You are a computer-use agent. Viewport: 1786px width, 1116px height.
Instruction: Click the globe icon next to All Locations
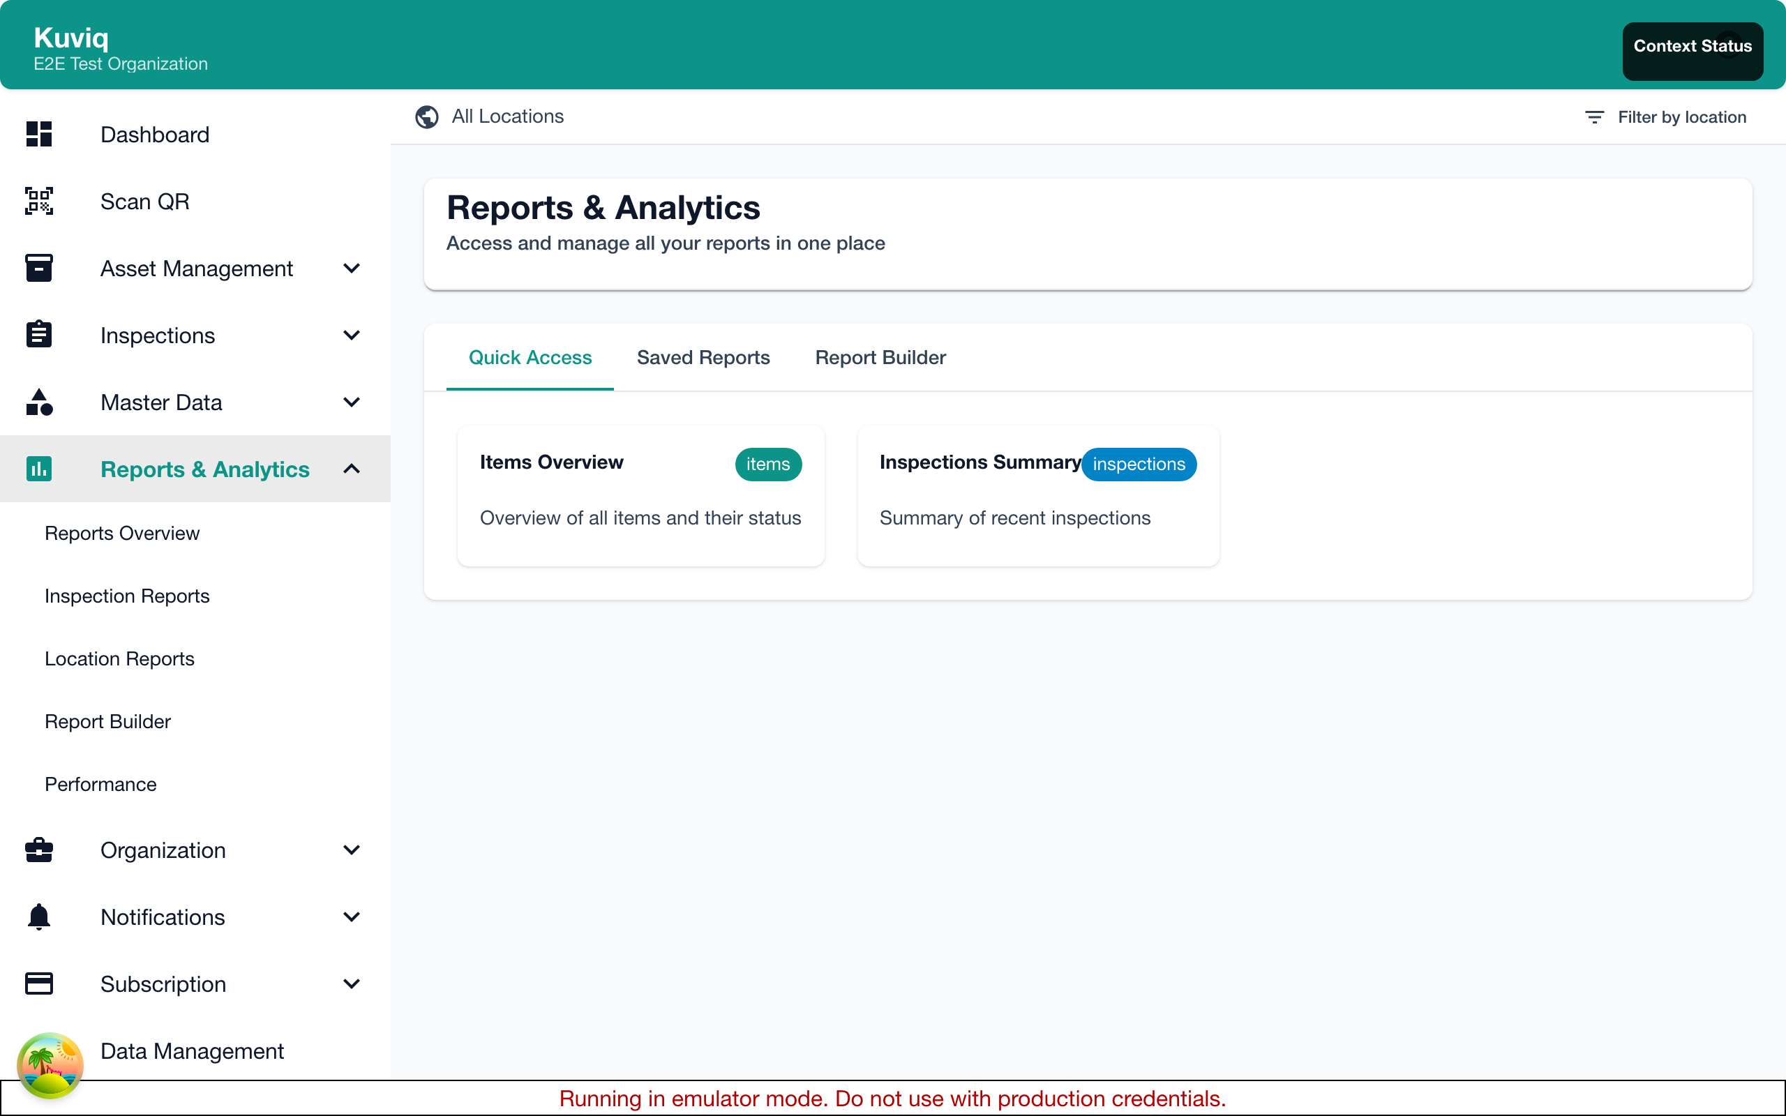tap(426, 116)
